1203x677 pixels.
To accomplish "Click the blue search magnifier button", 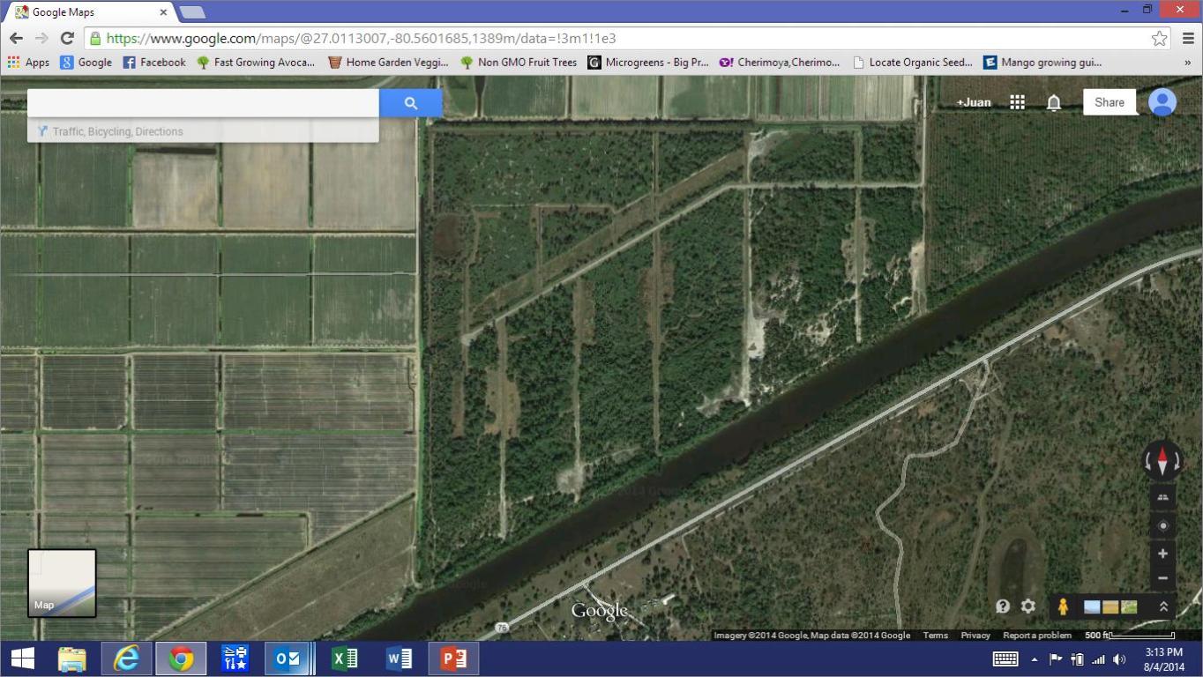I will (410, 103).
